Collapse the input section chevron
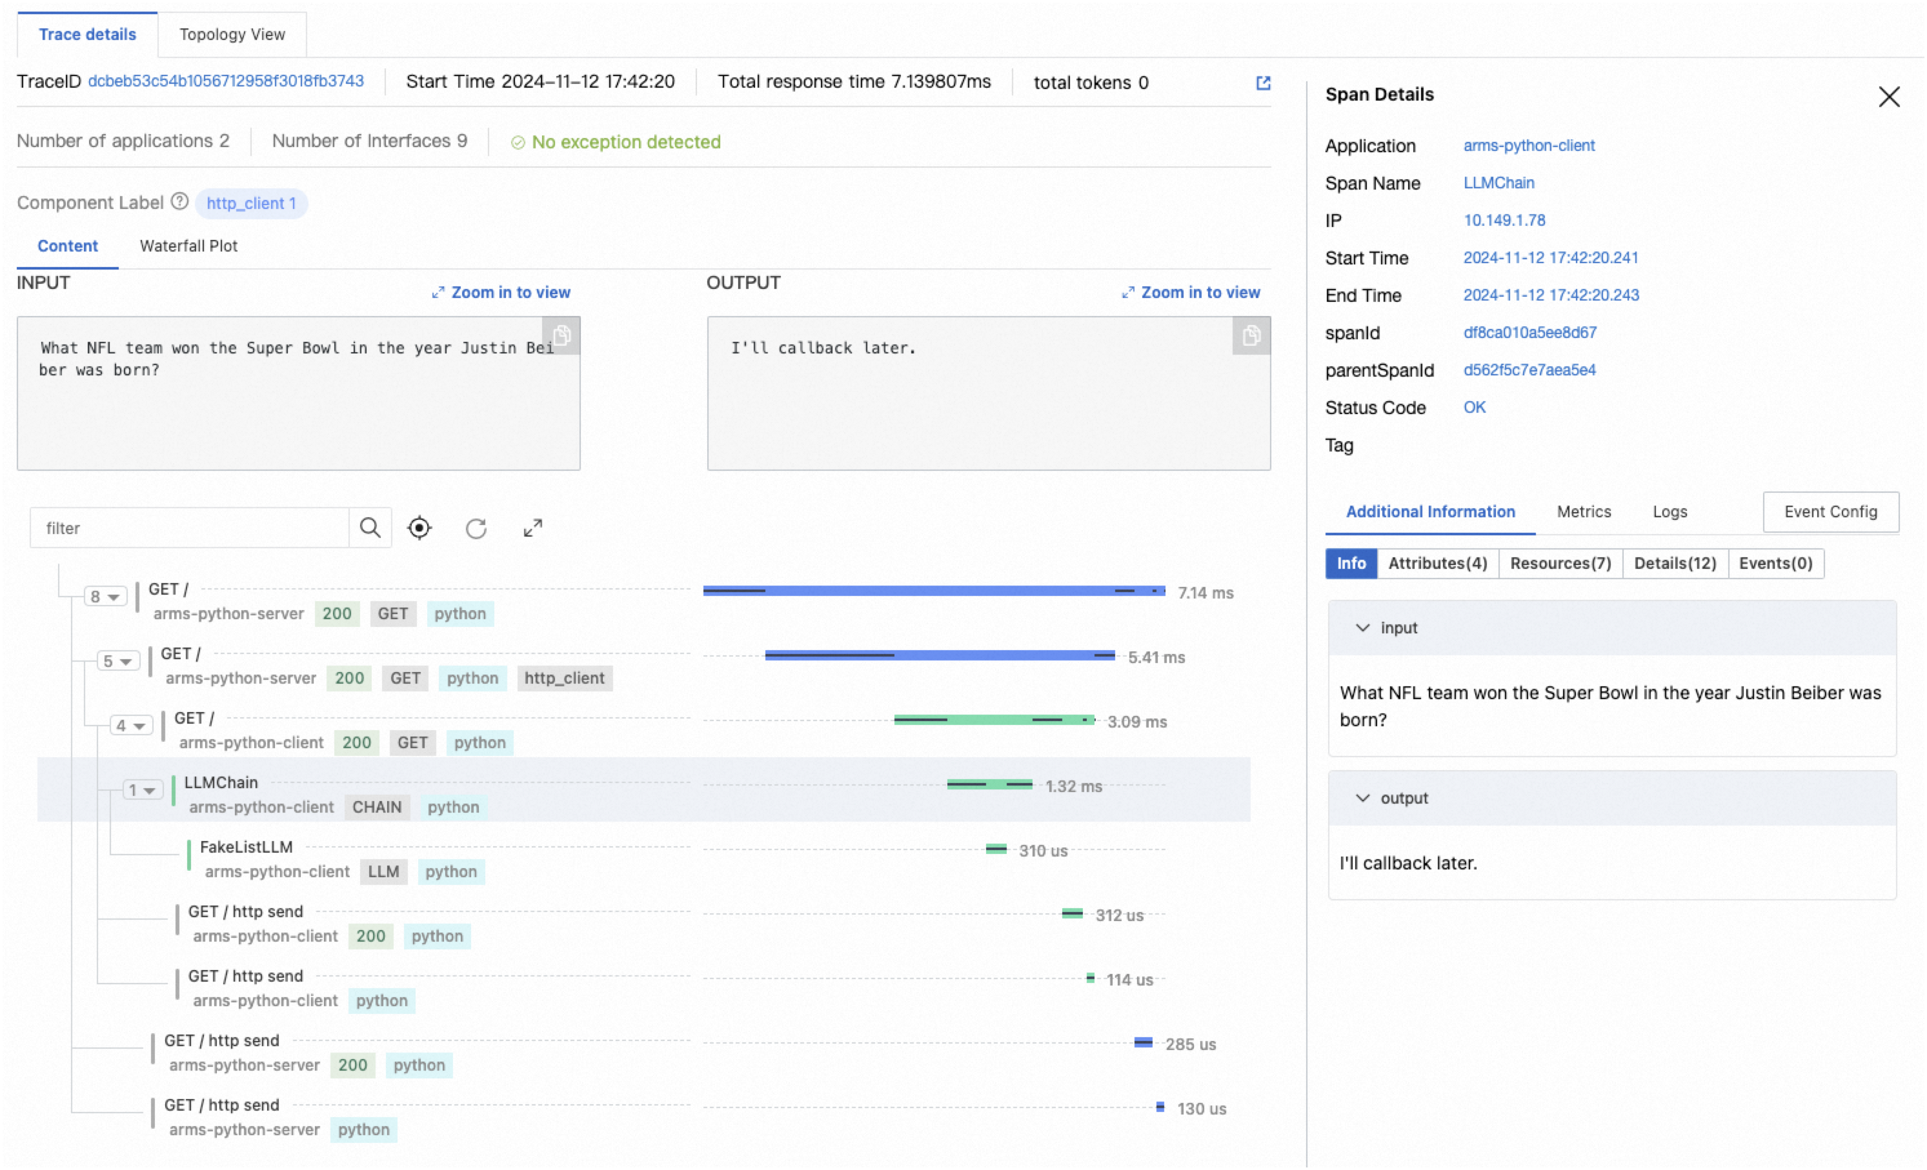The image size is (1927, 1170). pos(1362,628)
